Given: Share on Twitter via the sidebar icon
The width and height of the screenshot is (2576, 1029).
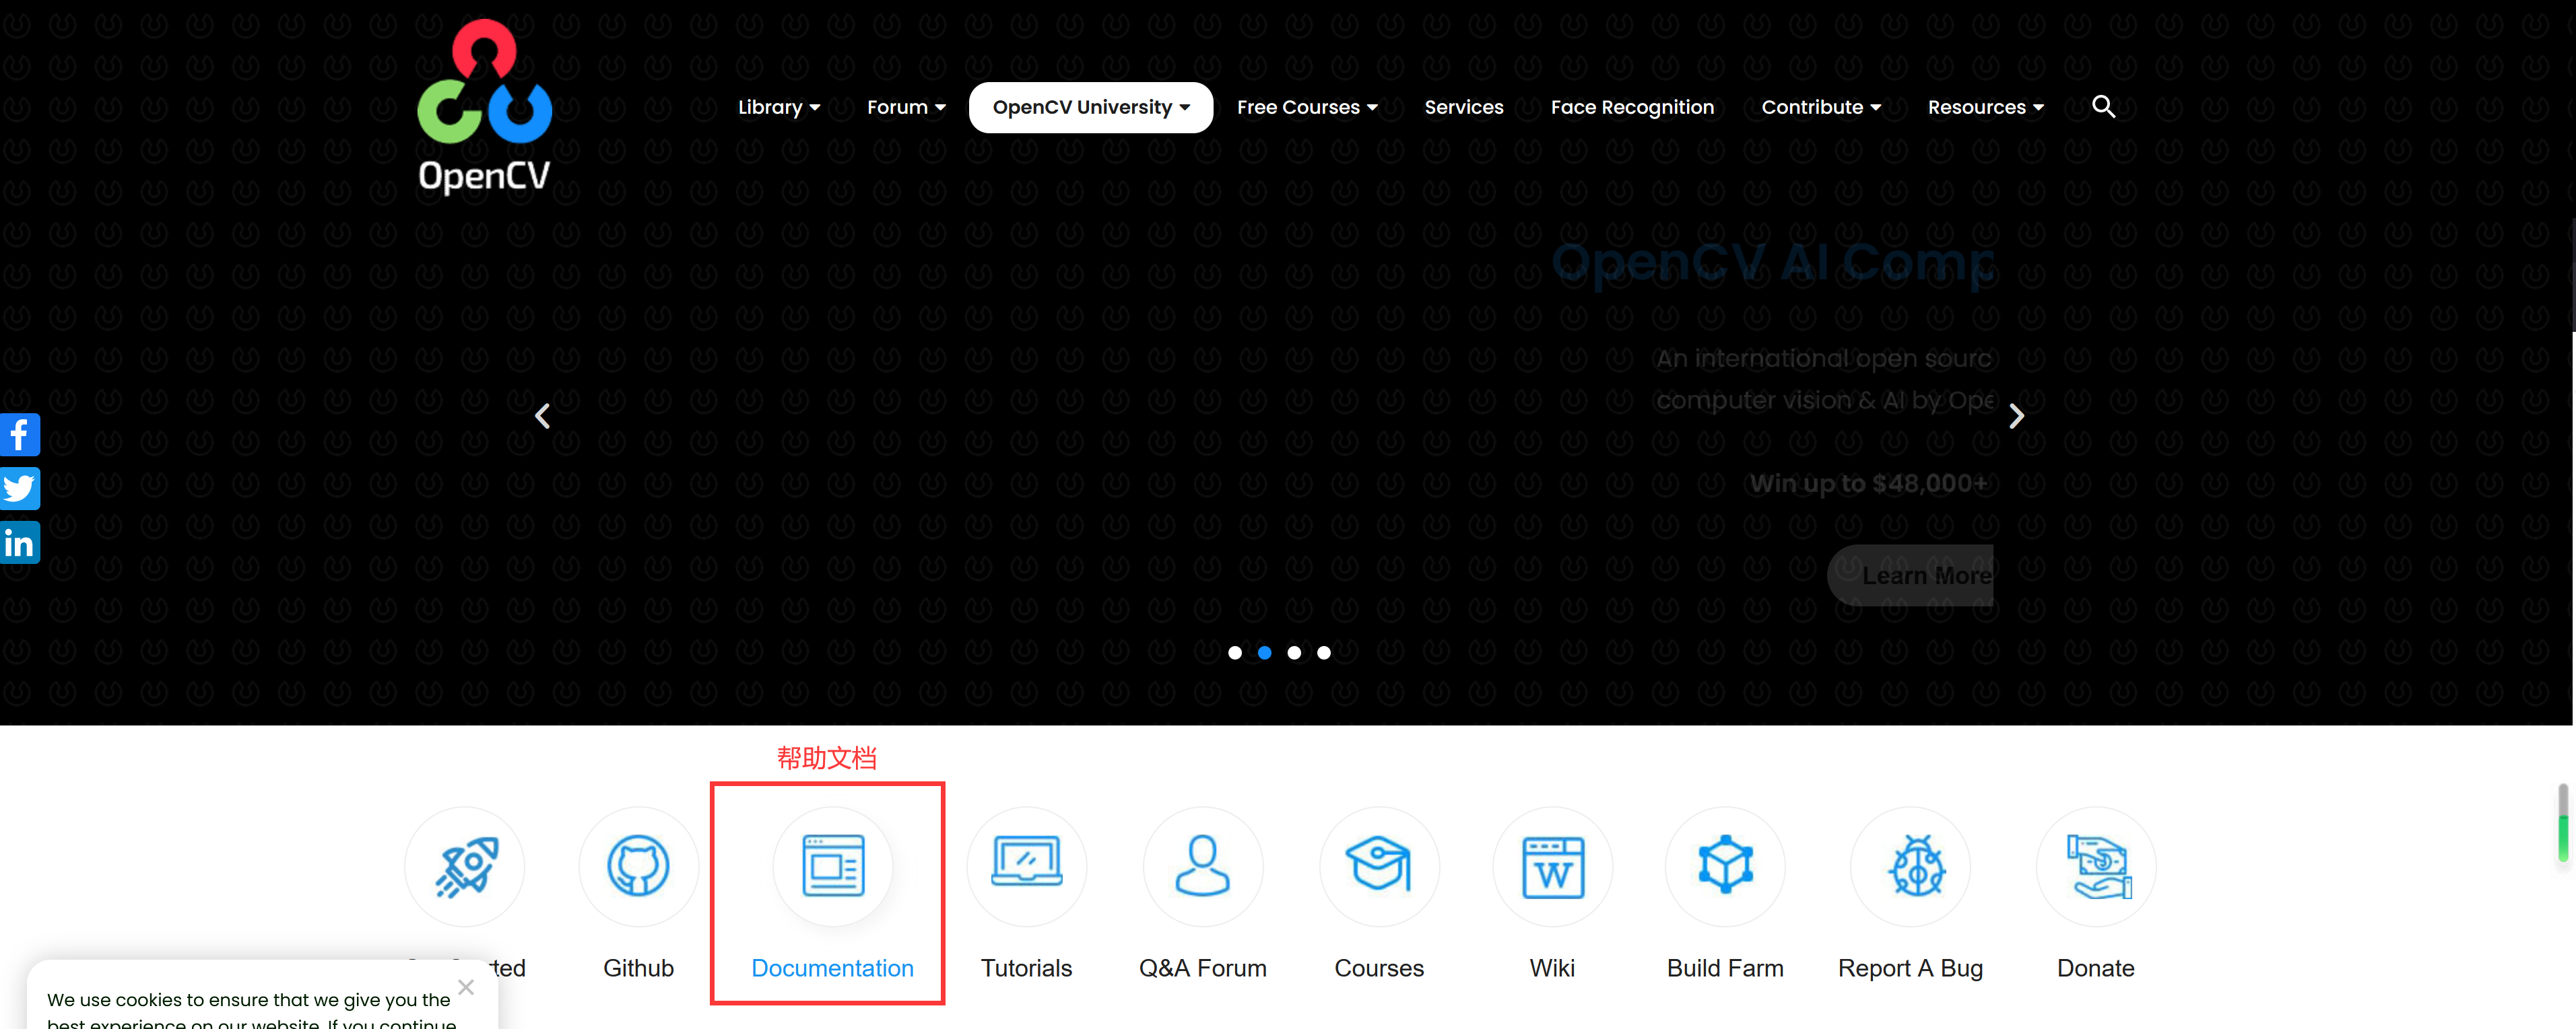Looking at the screenshot, I should tap(19, 489).
